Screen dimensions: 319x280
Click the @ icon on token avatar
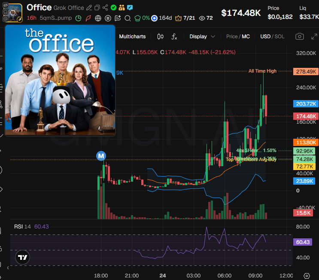(6, 18)
